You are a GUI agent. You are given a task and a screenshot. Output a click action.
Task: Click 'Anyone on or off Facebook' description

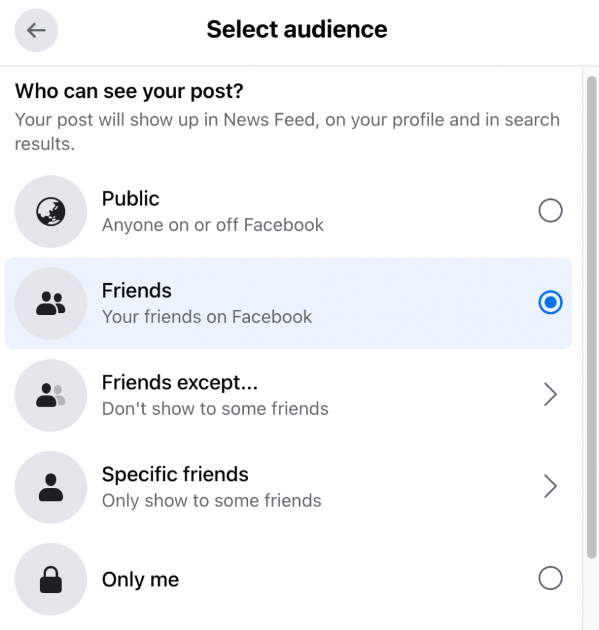click(x=212, y=225)
